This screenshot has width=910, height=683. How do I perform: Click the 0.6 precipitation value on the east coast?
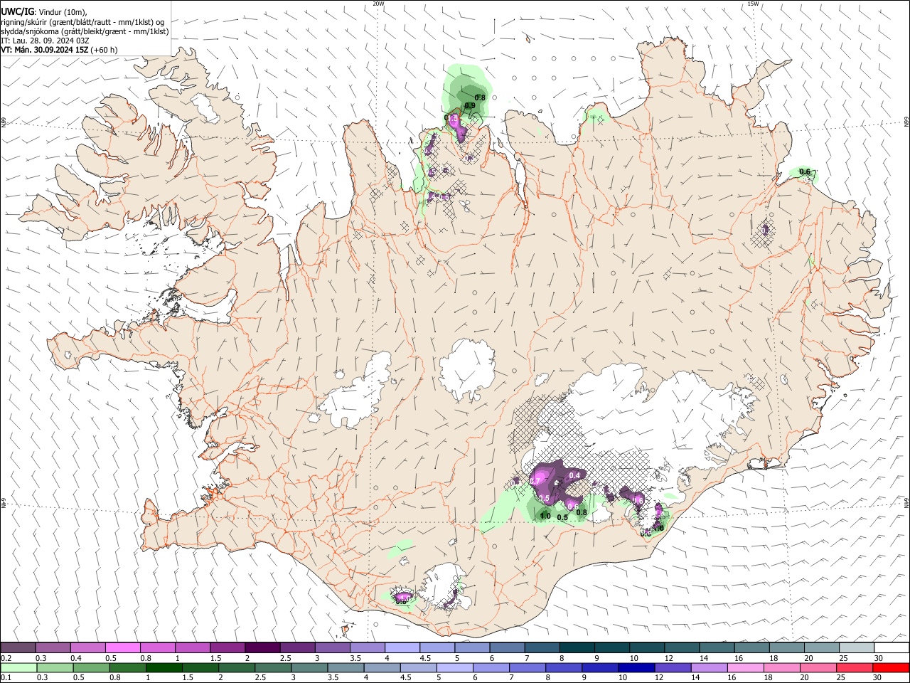[x=805, y=171]
